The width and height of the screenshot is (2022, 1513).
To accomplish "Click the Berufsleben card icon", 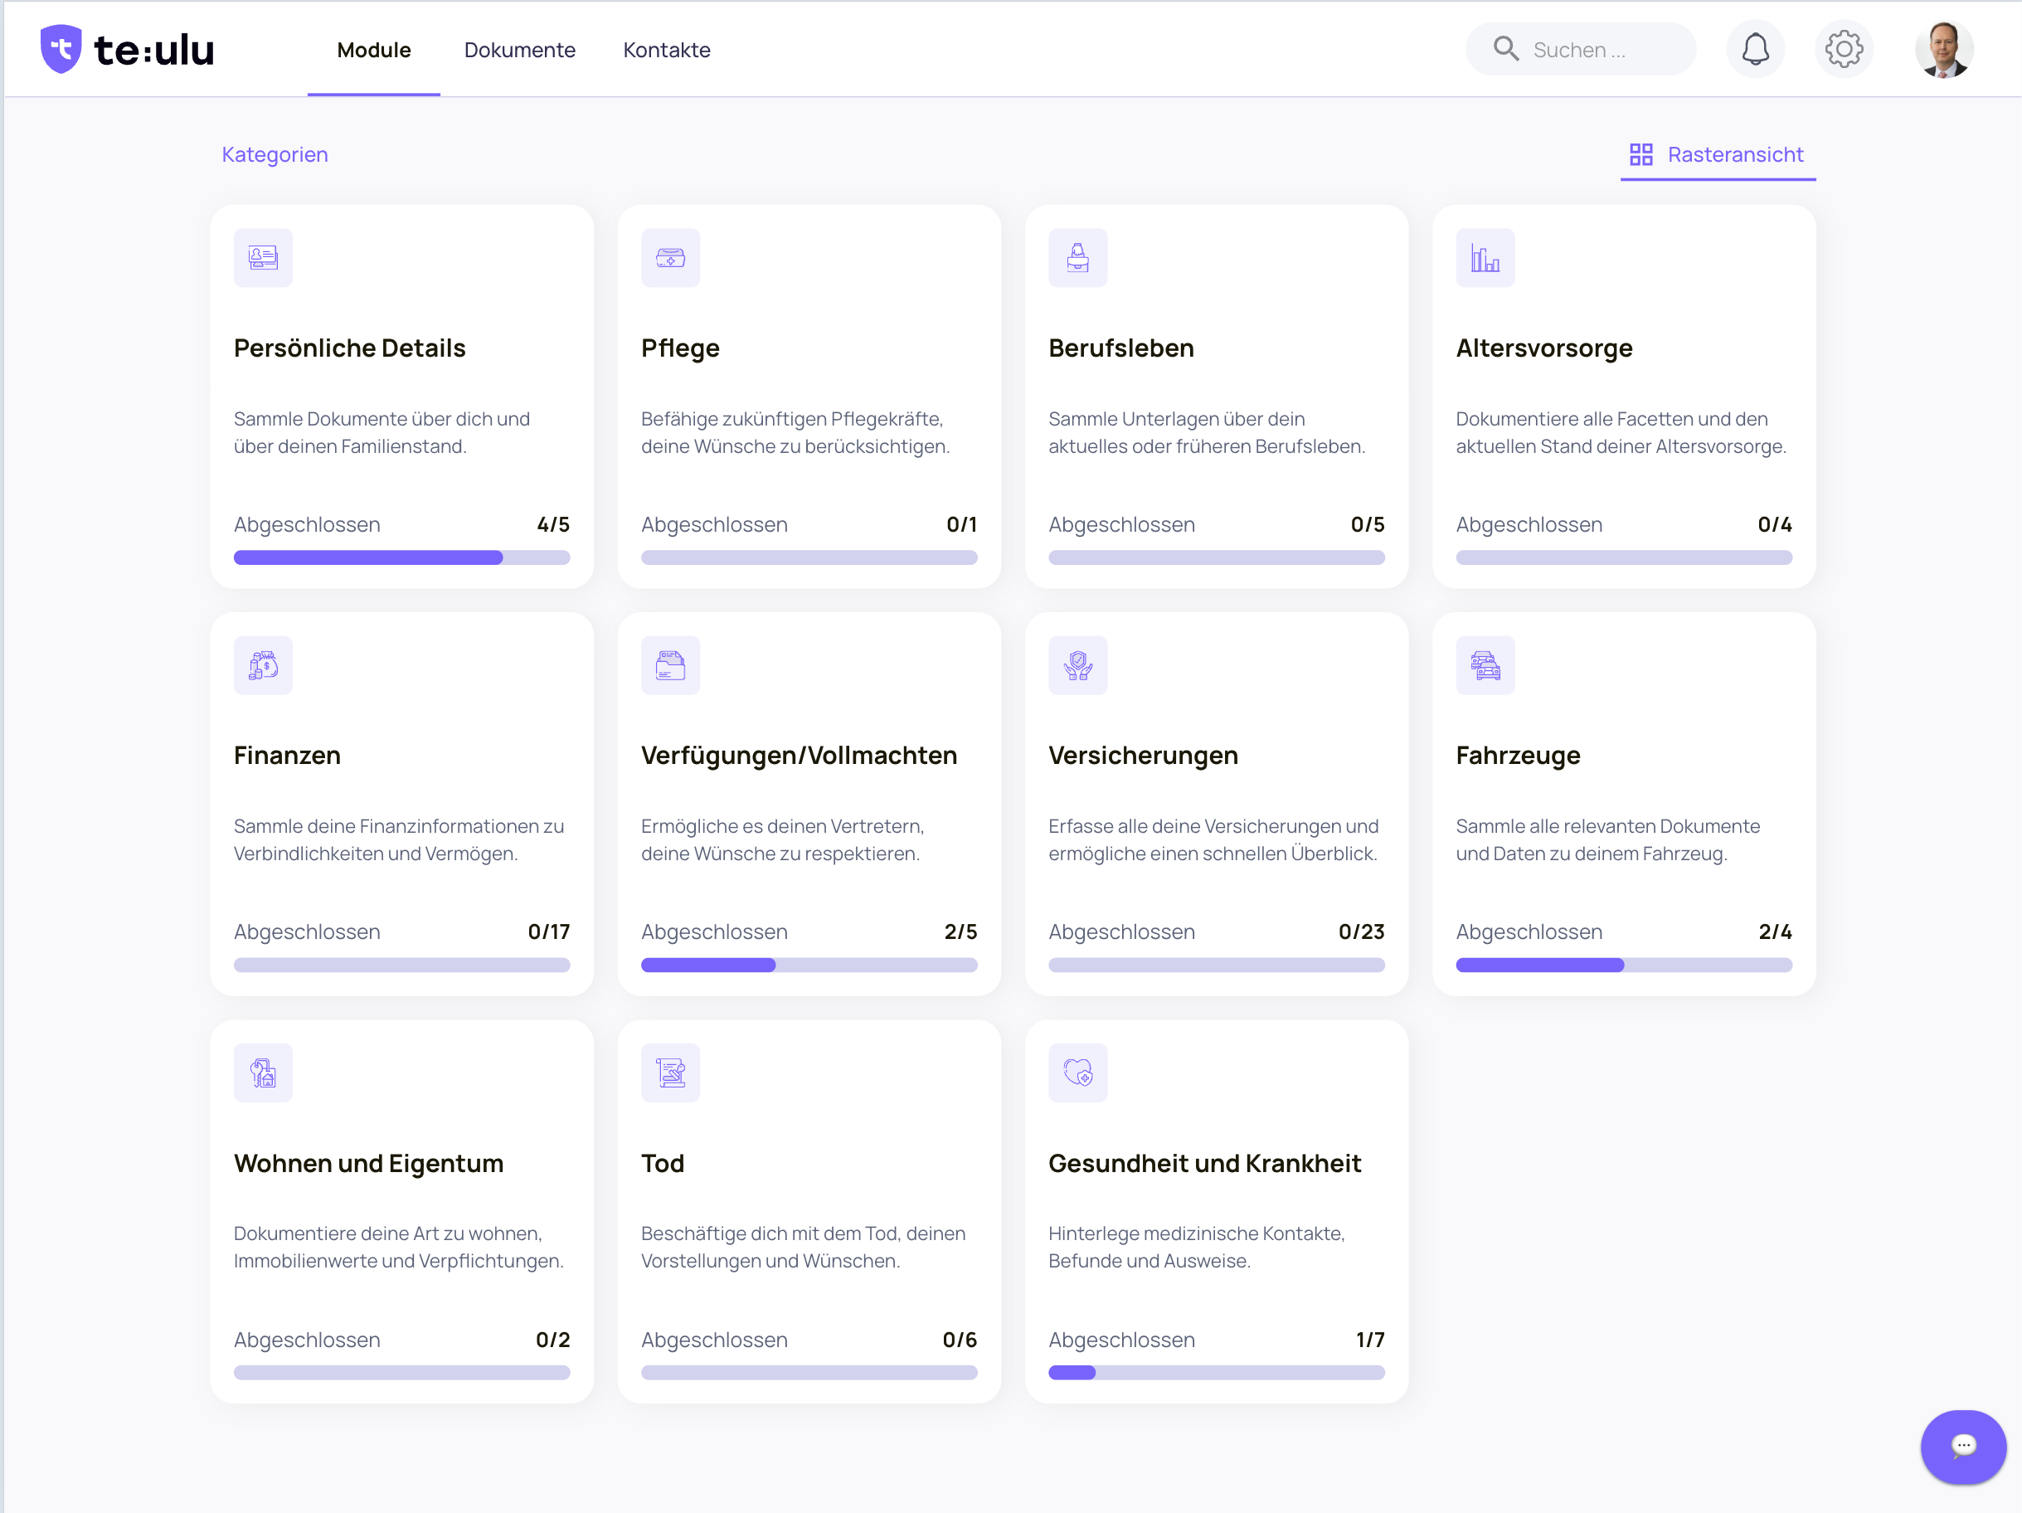I will pyautogui.click(x=1077, y=258).
